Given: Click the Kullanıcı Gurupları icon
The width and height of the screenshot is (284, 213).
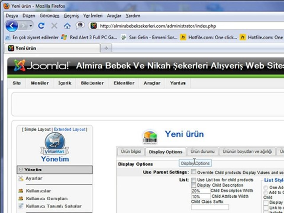Looking at the screenshot, I should [x=21, y=199].
